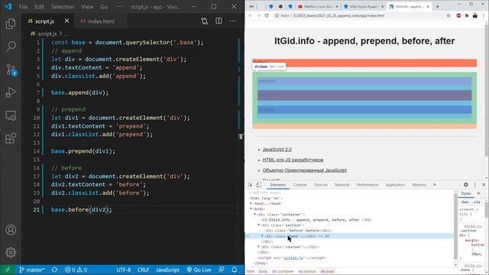489x275 pixels.
Task: Open Source Control view with pending change
Action: coord(11,70)
